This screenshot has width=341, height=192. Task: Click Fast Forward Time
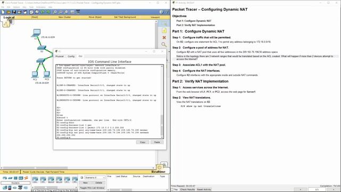(x=55, y=172)
